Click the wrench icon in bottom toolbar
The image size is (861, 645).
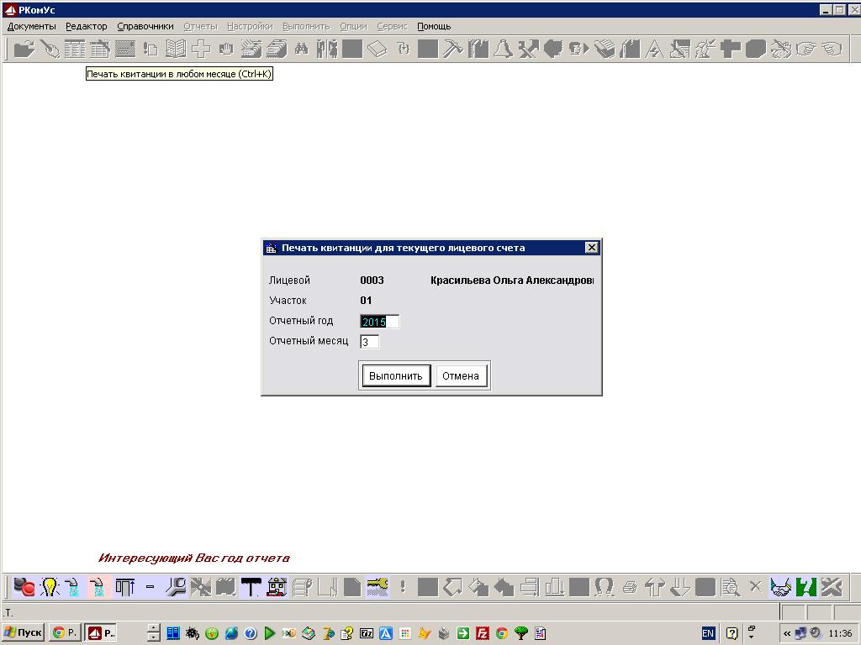click(175, 586)
